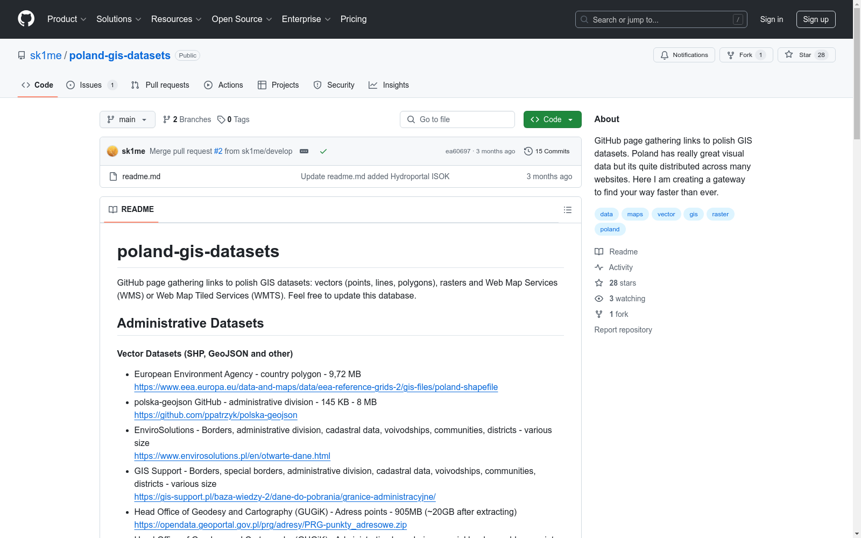View the 1 fork link
The height and width of the screenshot is (538, 861).
tap(612, 314)
